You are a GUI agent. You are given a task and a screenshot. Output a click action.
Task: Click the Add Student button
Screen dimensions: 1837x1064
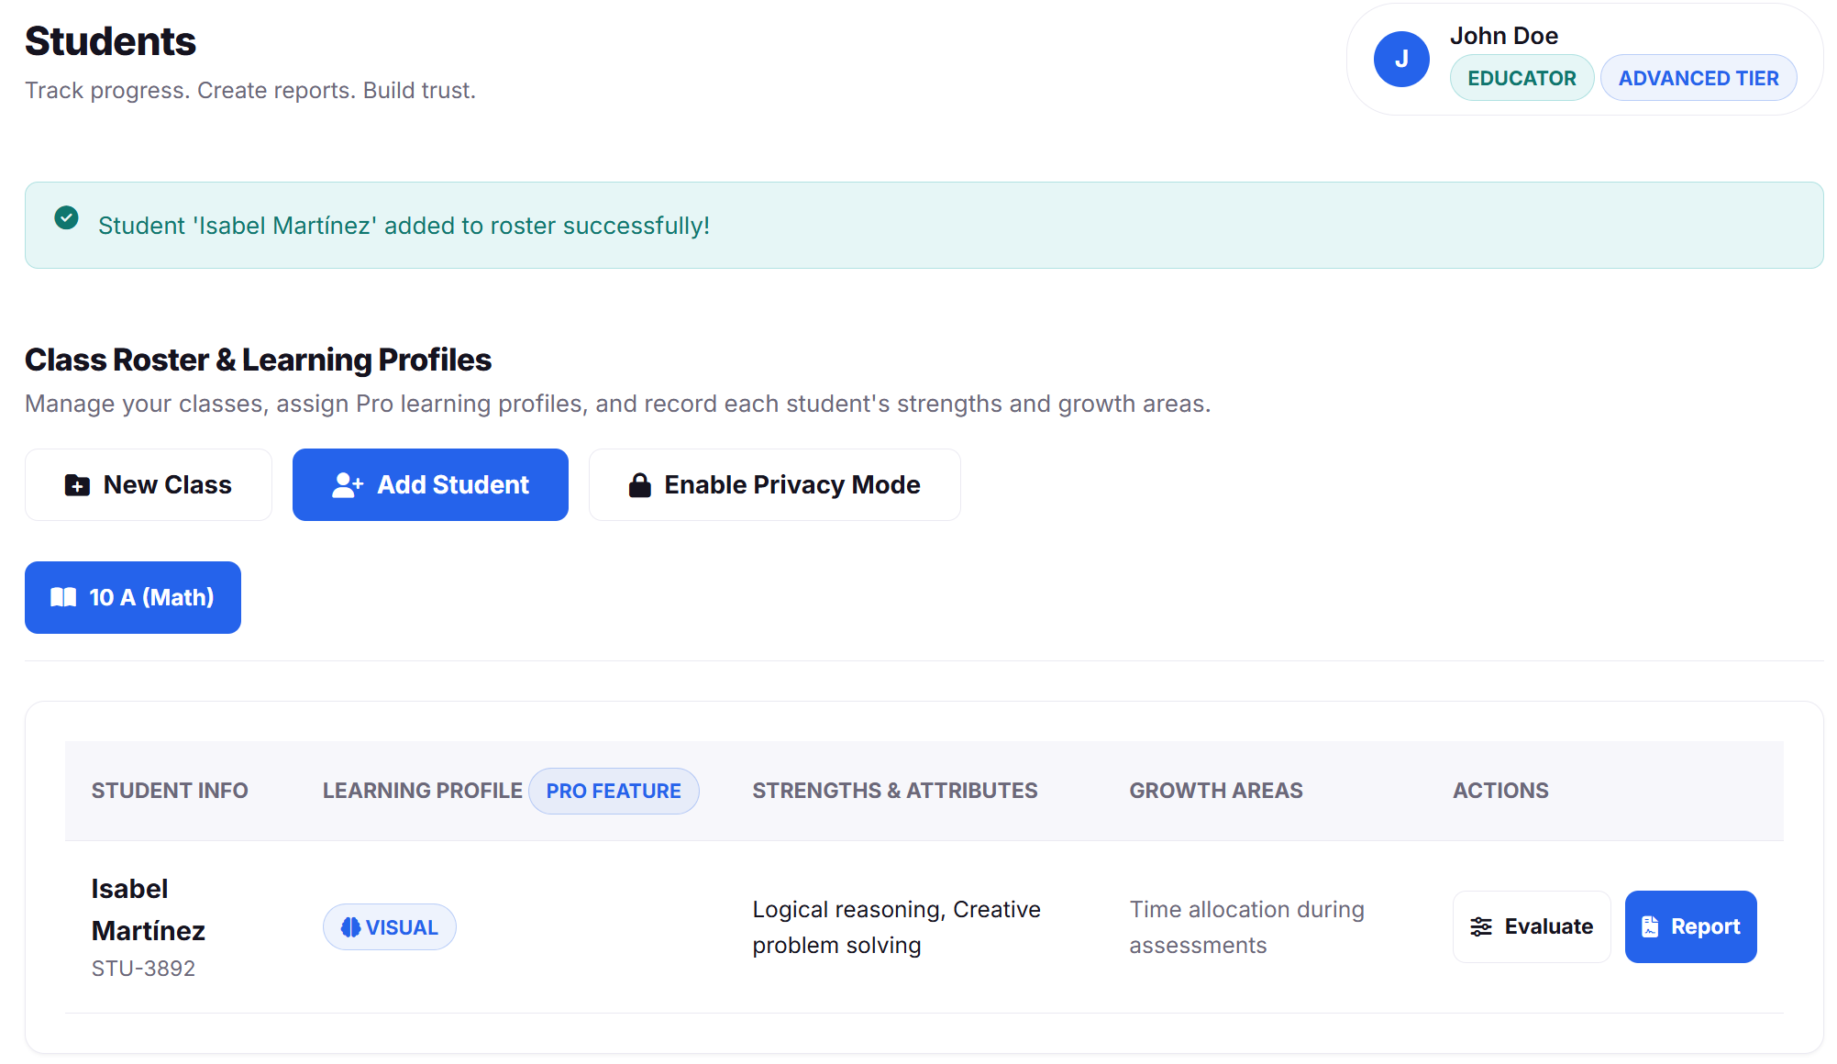point(430,485)
